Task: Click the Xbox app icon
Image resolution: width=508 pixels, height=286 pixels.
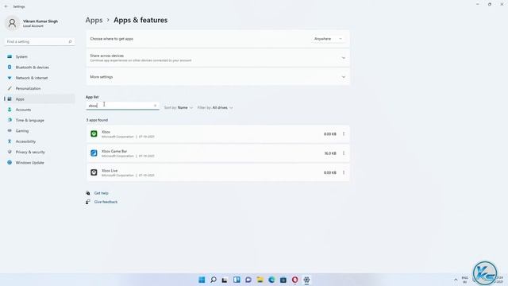Action: (x=94, y=134)
